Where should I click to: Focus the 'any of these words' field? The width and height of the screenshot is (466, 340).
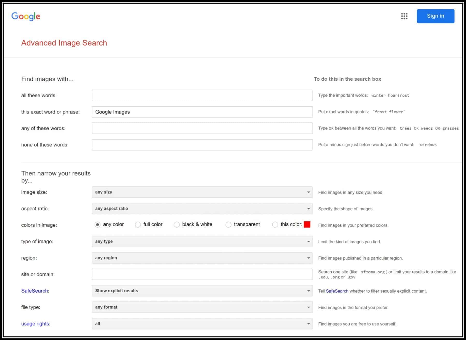coord(202,128)
